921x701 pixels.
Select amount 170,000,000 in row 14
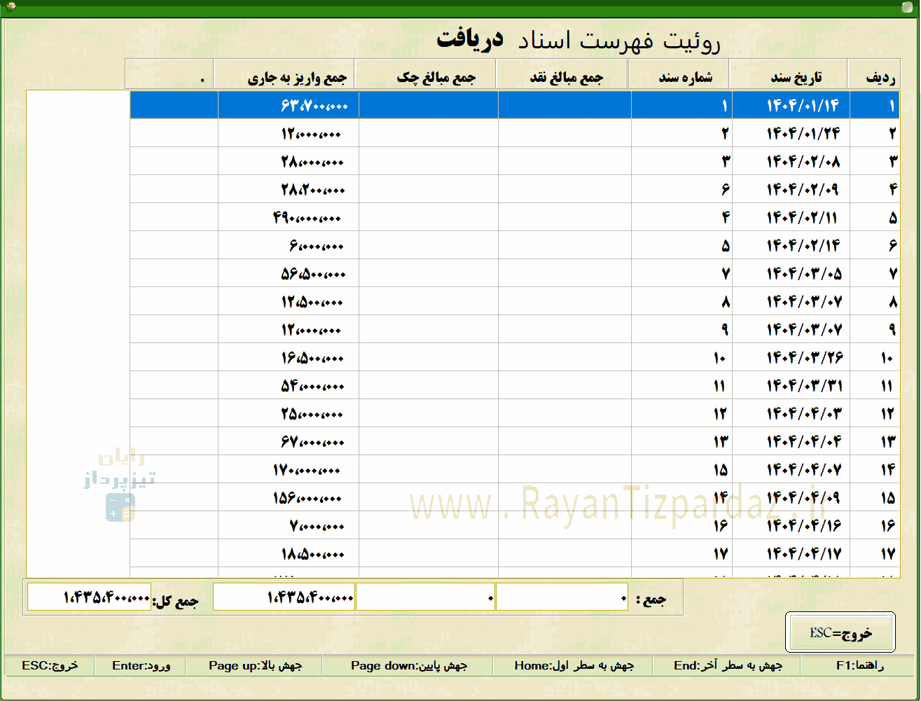[x=289, y=469]
